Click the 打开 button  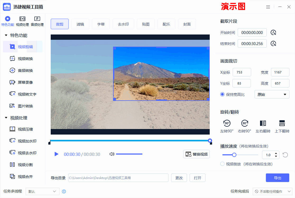(197, 178)
